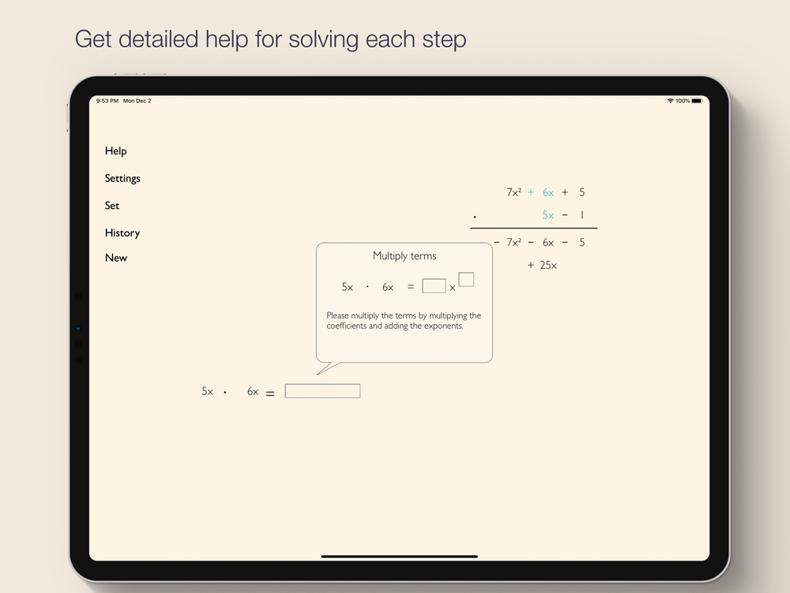Tap the multiplication dot left of multiplier row

(x=475, y=217)
